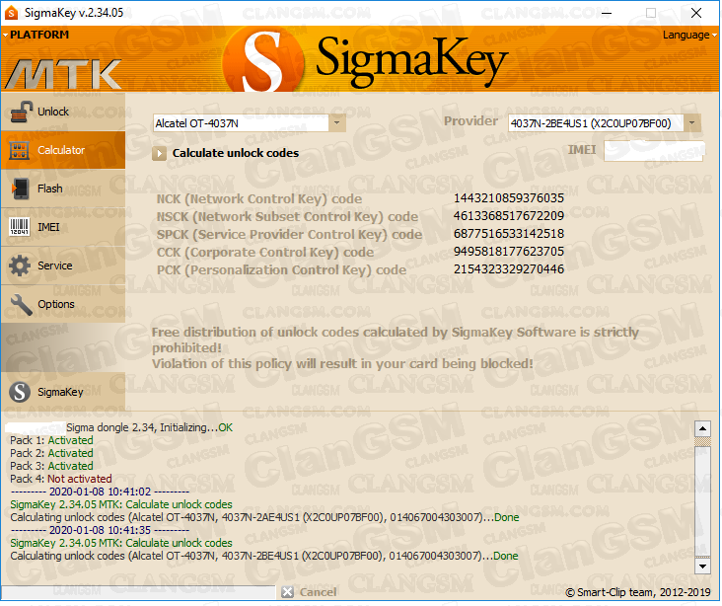Click Smart-Clip team copyright text

[638, 592]
